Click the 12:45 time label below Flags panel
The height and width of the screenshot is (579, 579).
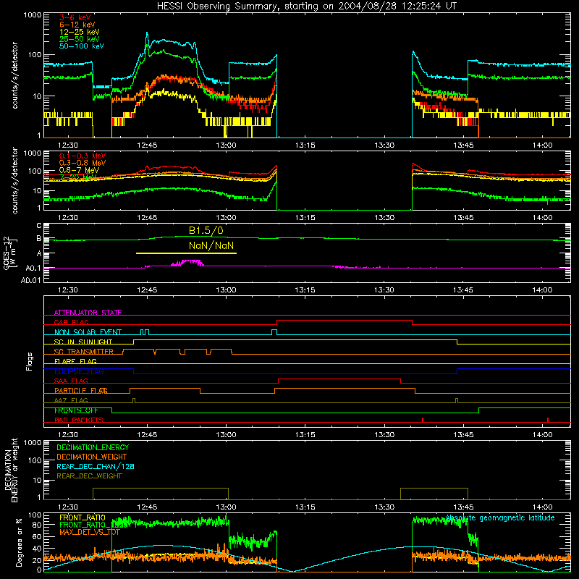coord(147,435)
